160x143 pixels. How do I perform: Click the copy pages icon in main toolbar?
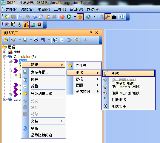pyautogui.click(x=41, y=17)
